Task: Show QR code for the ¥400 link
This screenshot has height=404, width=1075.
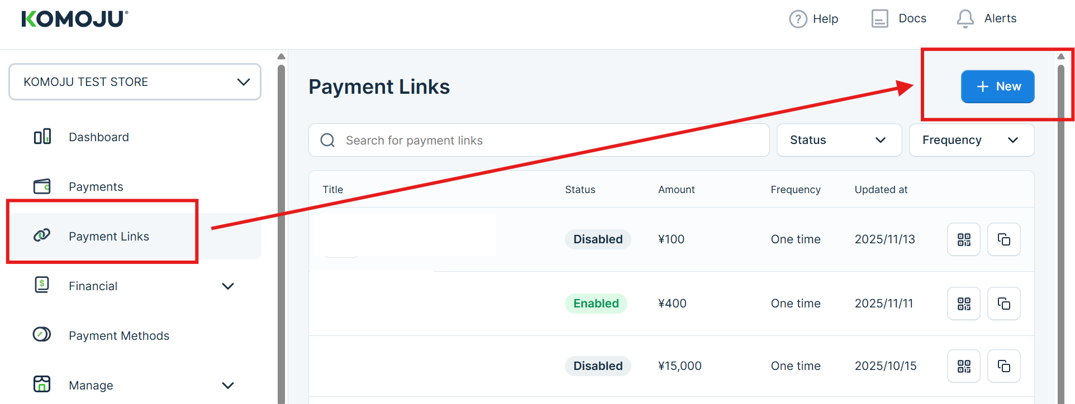Action: 964,304
